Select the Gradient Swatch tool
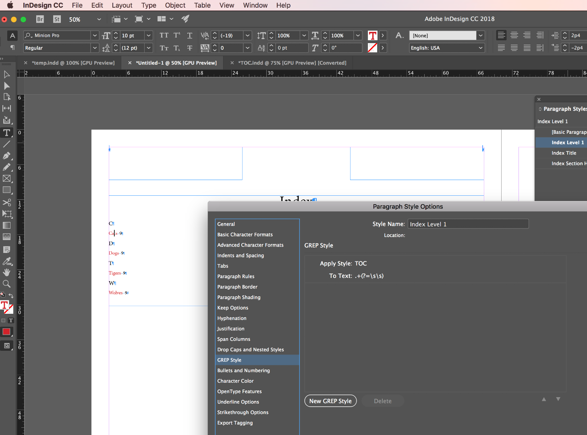587x435 pixels. coord(7,226)
